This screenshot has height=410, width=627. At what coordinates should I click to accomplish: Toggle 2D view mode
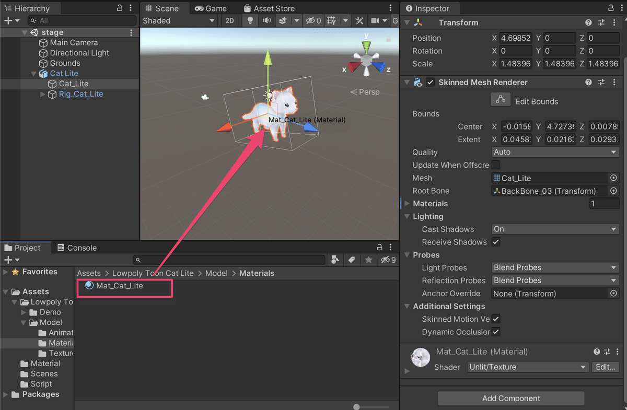tap(229, 21)
